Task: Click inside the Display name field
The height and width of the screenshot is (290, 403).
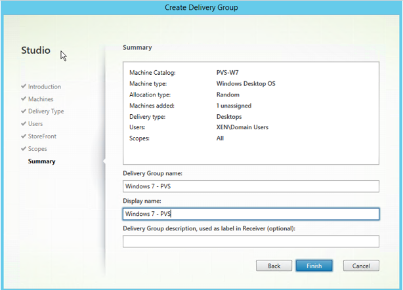Action: (x=251, y=214)
